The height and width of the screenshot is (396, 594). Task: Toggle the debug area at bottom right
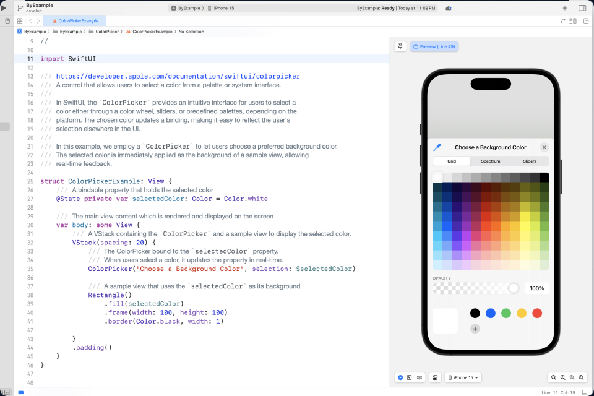[585, 392]
